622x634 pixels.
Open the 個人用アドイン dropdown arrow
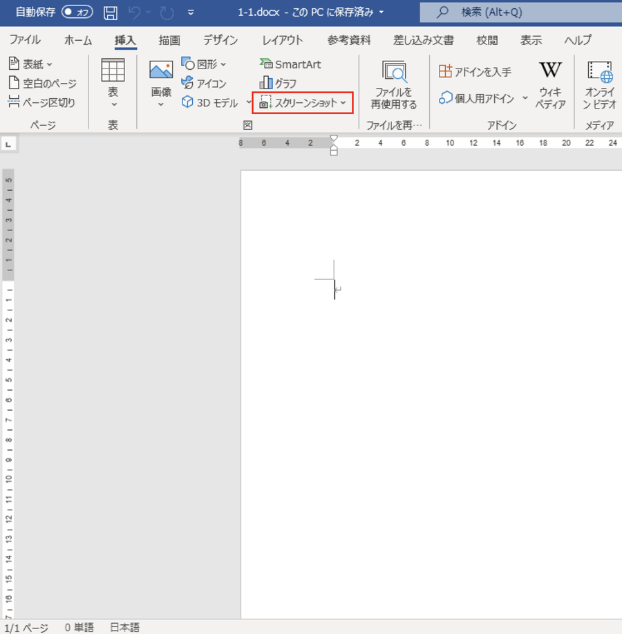tap(525, 98)
